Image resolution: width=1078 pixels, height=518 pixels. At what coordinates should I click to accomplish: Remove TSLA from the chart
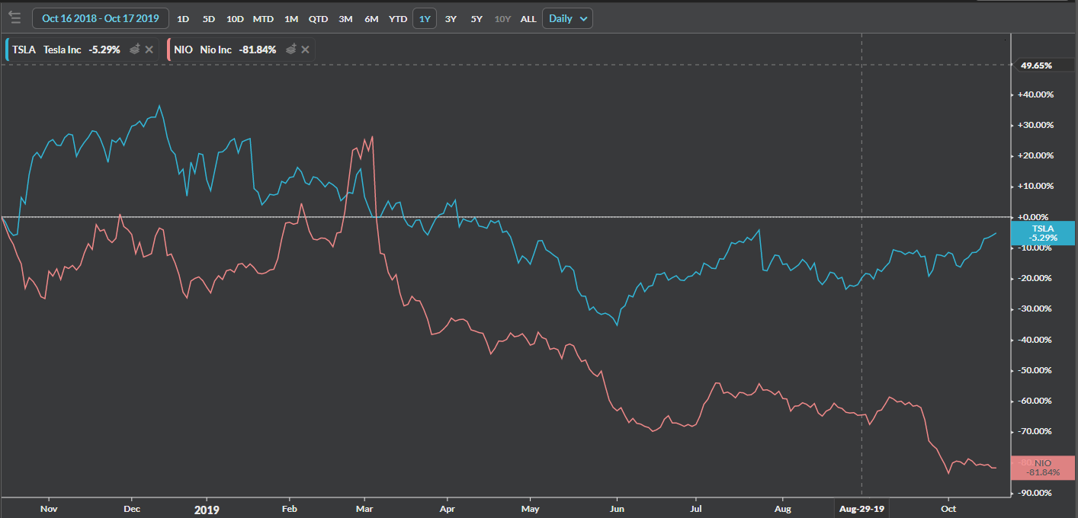pos(149,50)
